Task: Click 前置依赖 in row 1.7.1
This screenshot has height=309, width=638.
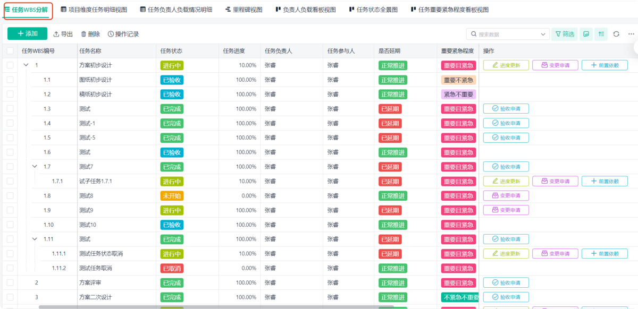Action: point(605,181)
